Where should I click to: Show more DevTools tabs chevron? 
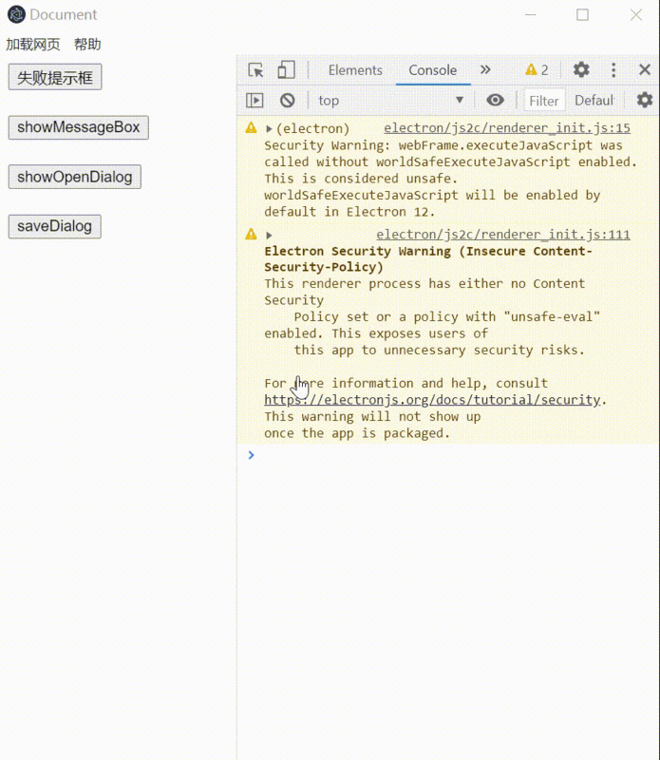coord(485,69)
